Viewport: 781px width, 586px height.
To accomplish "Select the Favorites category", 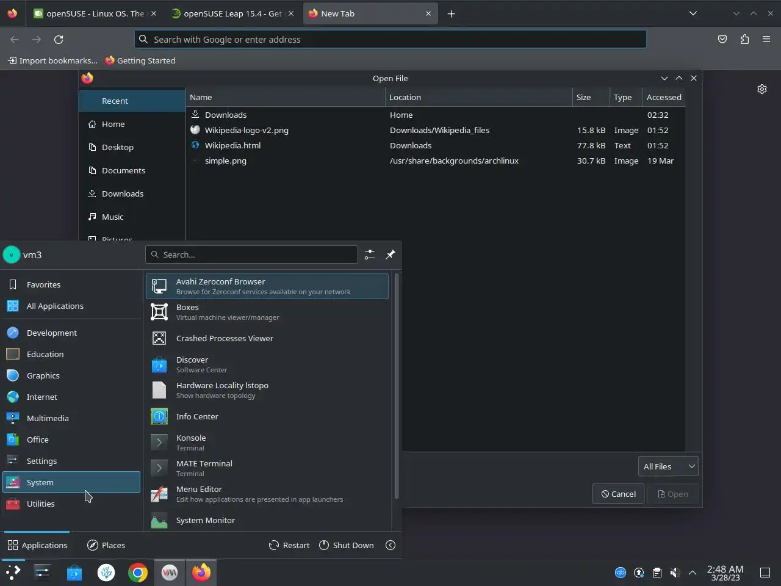I will pyautogui.click(x=71, y=284).
